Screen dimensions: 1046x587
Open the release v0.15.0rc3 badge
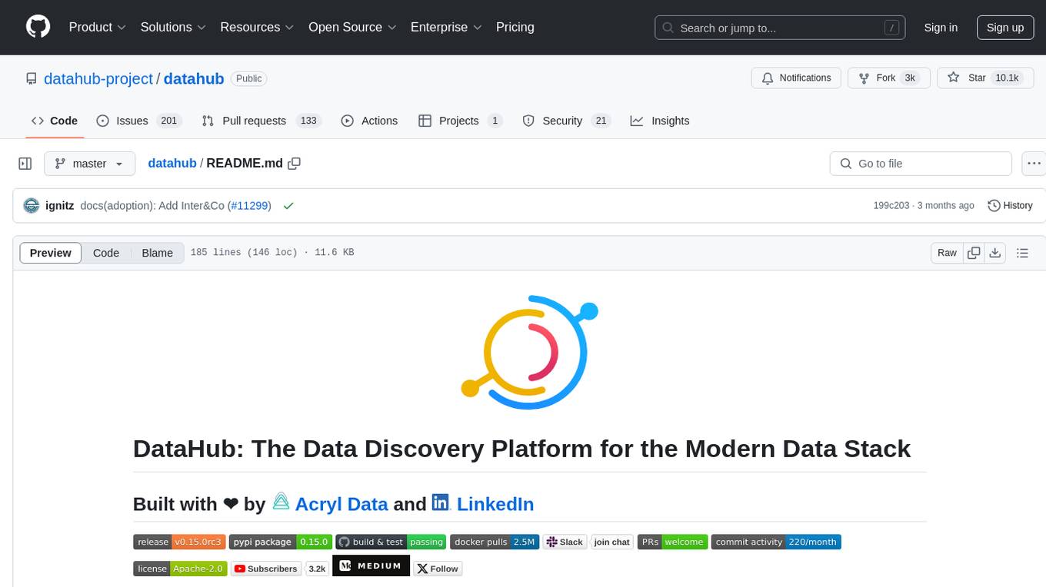click(x=179, y=542)
